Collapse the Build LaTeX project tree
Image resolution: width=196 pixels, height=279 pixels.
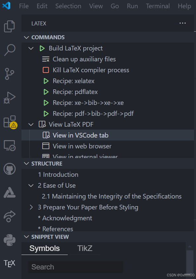click(x=31, y=48)
